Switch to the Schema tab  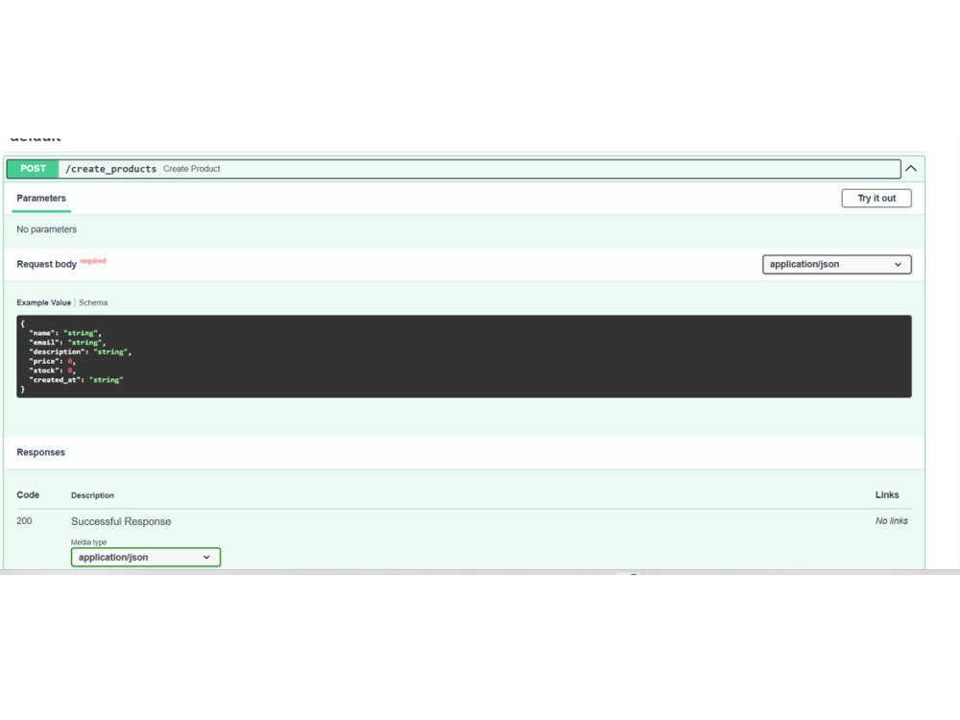tap(93, 302)
